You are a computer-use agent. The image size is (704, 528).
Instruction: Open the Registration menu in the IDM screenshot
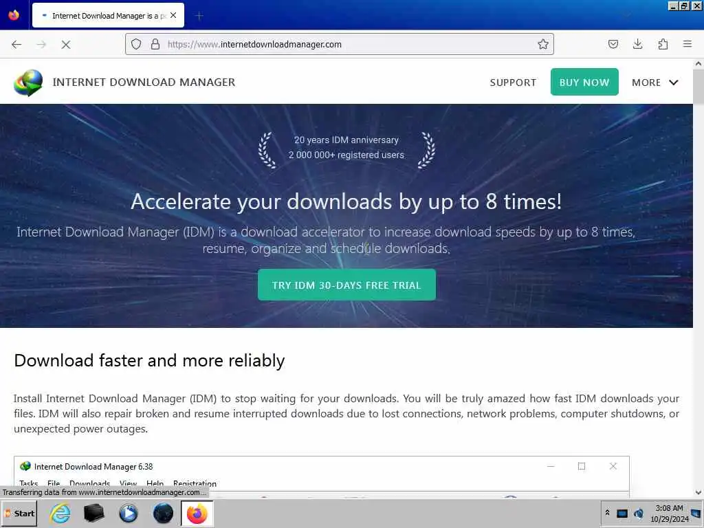(x=195, y=483)
